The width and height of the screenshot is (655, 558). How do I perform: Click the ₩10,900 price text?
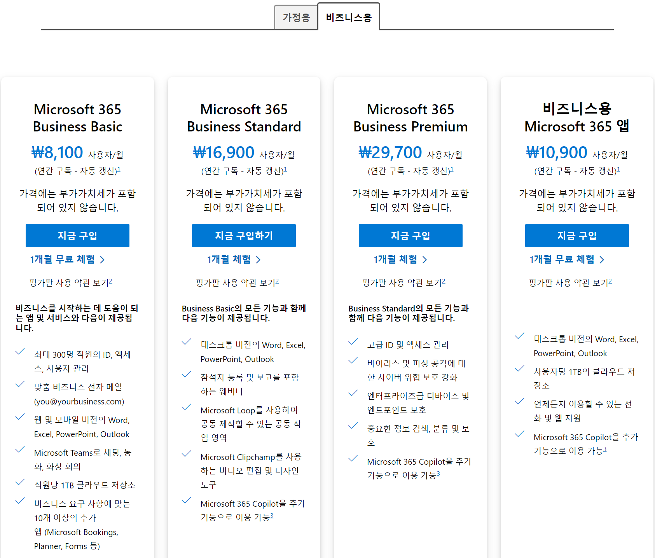[x=557, y=152]
